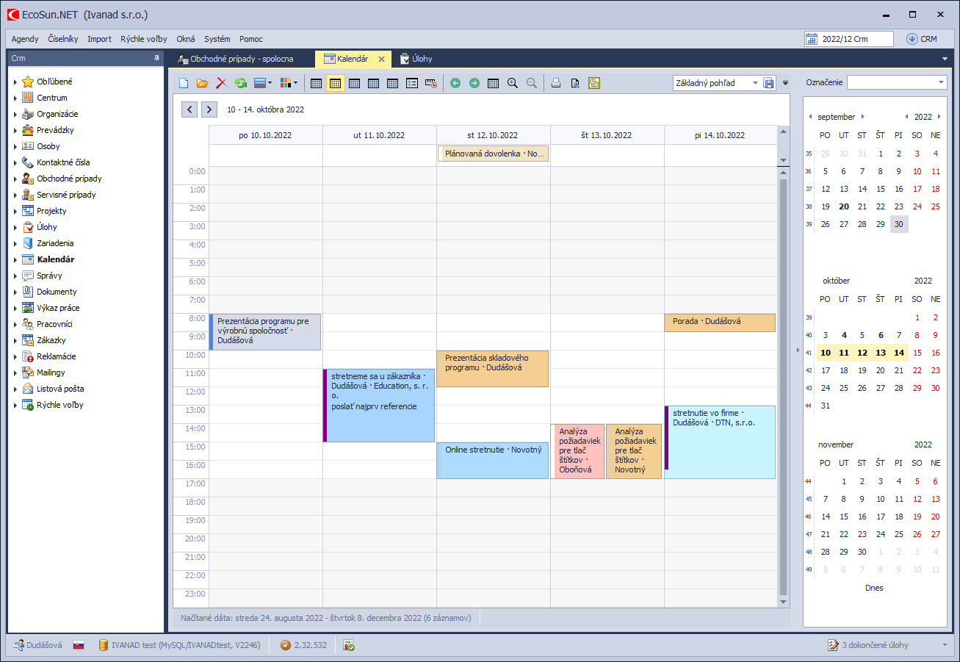Pin the Crm navigation panel

coord(156,58)
